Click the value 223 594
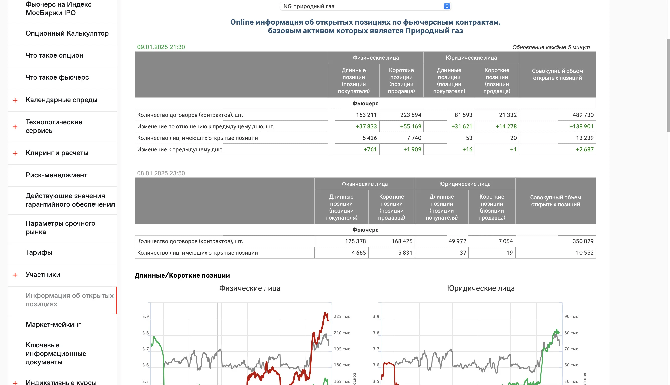 click(410, 115)
